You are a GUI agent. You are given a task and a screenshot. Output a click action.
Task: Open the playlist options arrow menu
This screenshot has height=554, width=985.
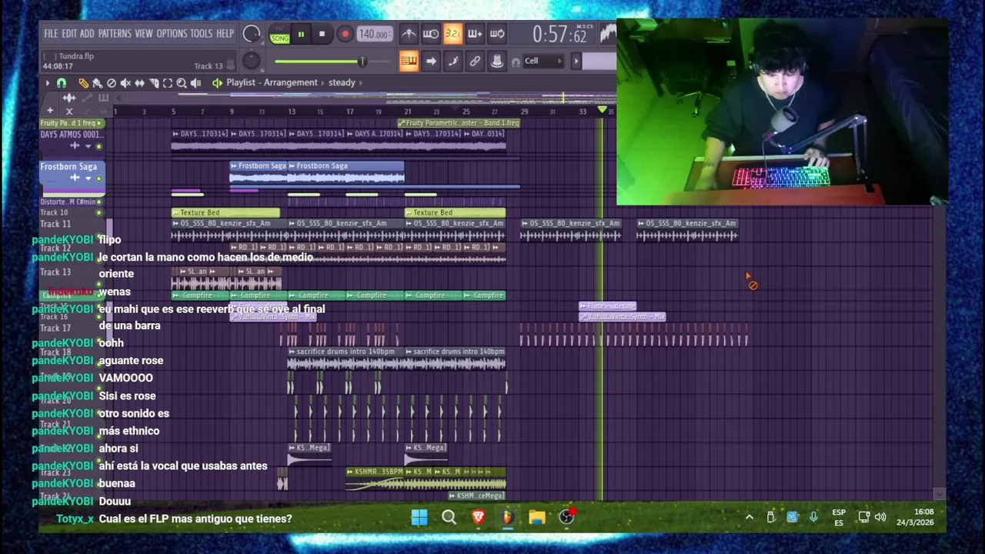[x=48, y=83]
